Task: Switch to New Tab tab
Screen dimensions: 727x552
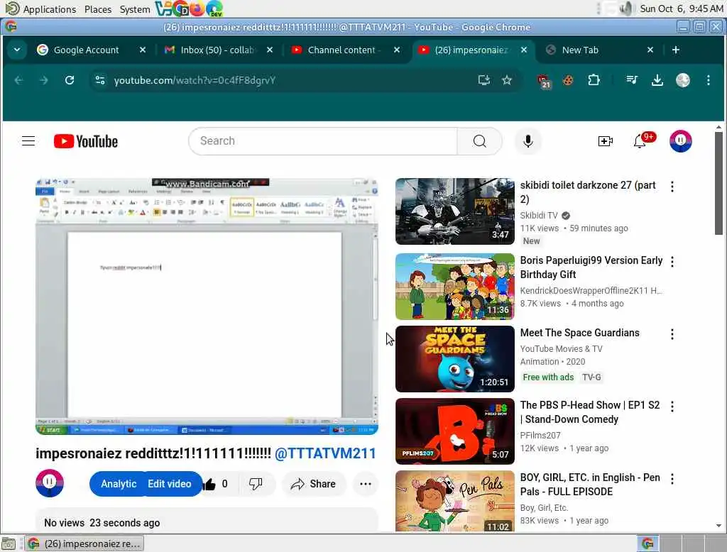Action: (580, 50)
